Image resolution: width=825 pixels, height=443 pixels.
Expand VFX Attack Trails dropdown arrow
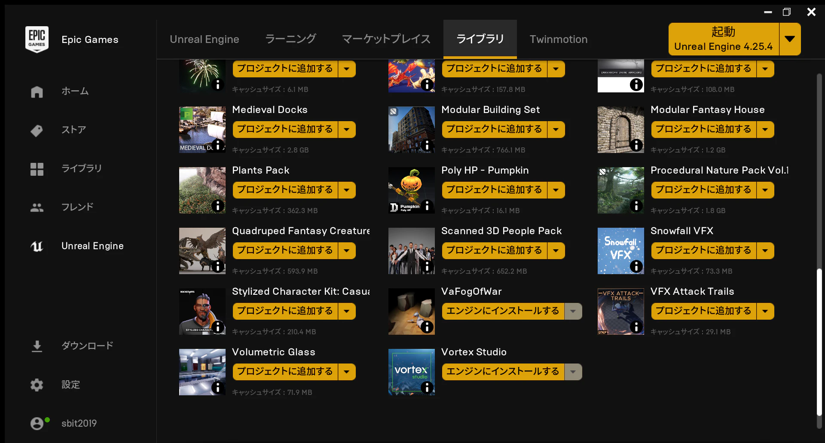pyautogui.click(x=765, y=311)
